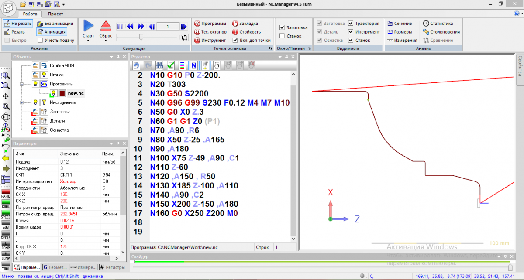Click the red Сброс reset icon
Viewport: 524px width, 280px height.
106,26
